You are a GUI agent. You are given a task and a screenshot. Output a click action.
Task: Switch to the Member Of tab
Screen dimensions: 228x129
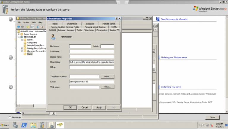click(114, 30)
